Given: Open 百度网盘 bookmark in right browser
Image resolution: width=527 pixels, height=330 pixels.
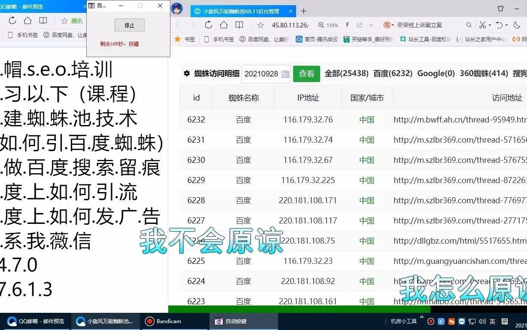Looking at the screenshot, I should click(x=264, y=39).
